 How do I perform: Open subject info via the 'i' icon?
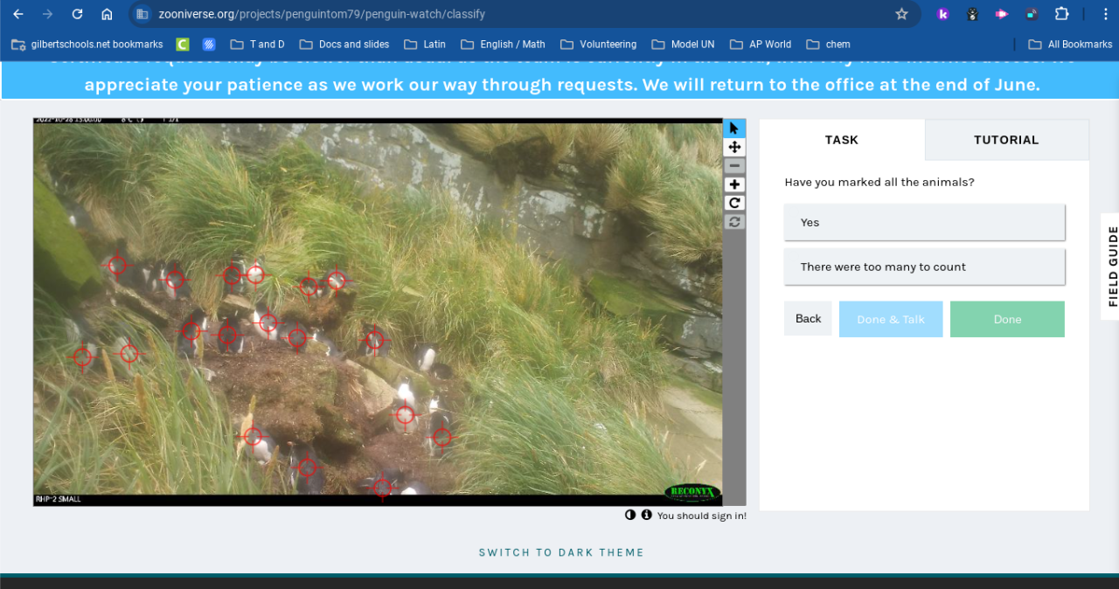coord(647,515)
